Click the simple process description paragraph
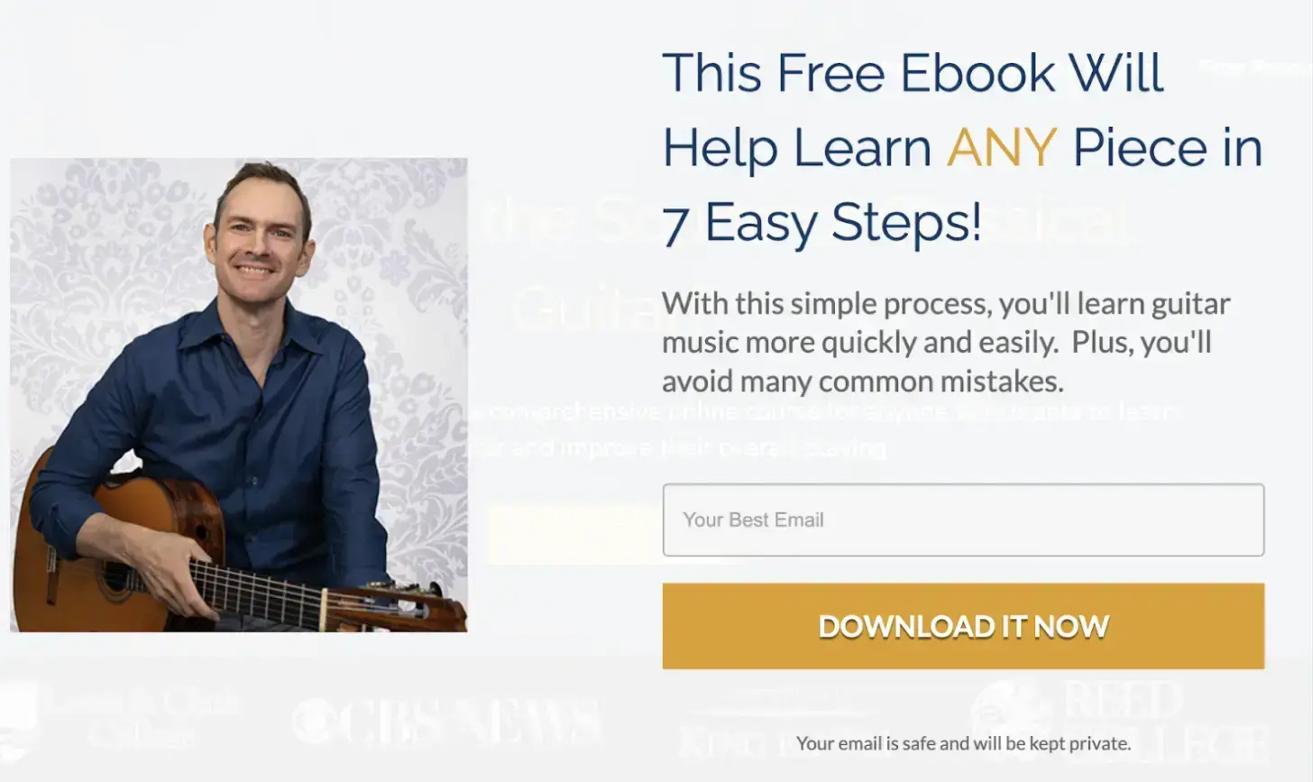This screenshot has width=1313, height=782. click(946, 342)
